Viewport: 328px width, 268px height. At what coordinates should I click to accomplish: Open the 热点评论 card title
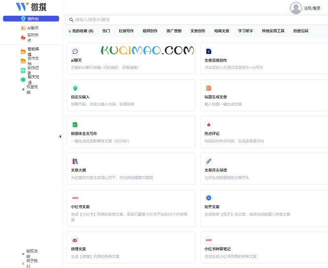(x=212, y=134)
